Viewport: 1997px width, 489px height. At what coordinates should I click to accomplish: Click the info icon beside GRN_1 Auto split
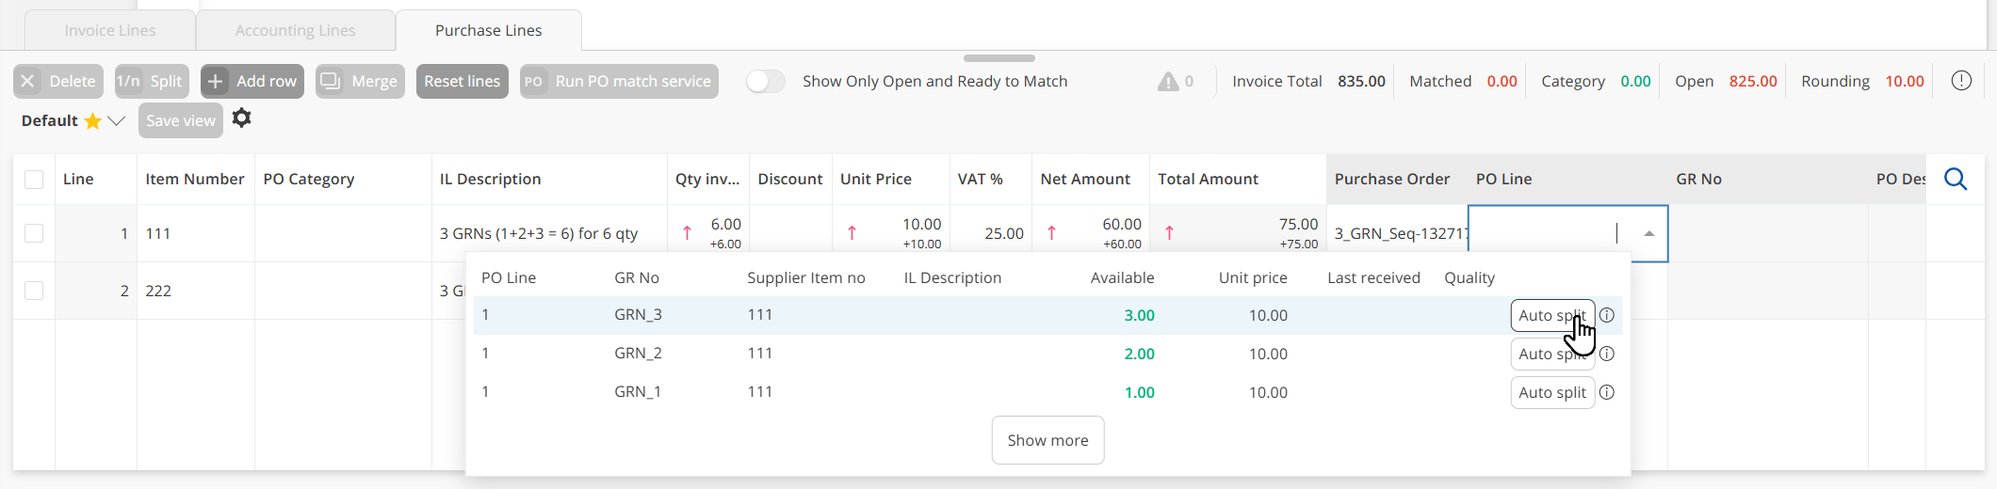coord(1607,393)
